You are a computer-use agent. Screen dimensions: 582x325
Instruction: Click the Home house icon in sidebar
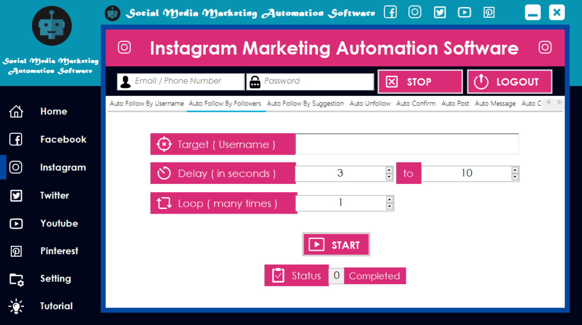point(16,111)
